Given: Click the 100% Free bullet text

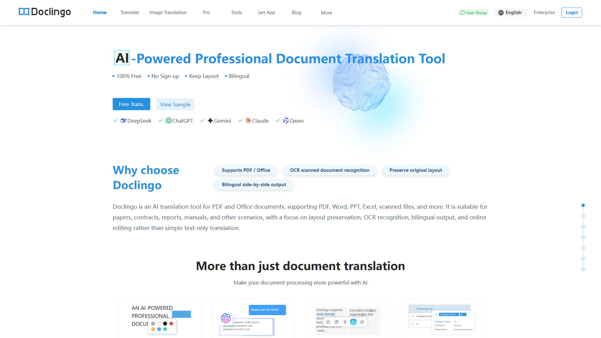Looking at the screenshot, I should (129, 76).
